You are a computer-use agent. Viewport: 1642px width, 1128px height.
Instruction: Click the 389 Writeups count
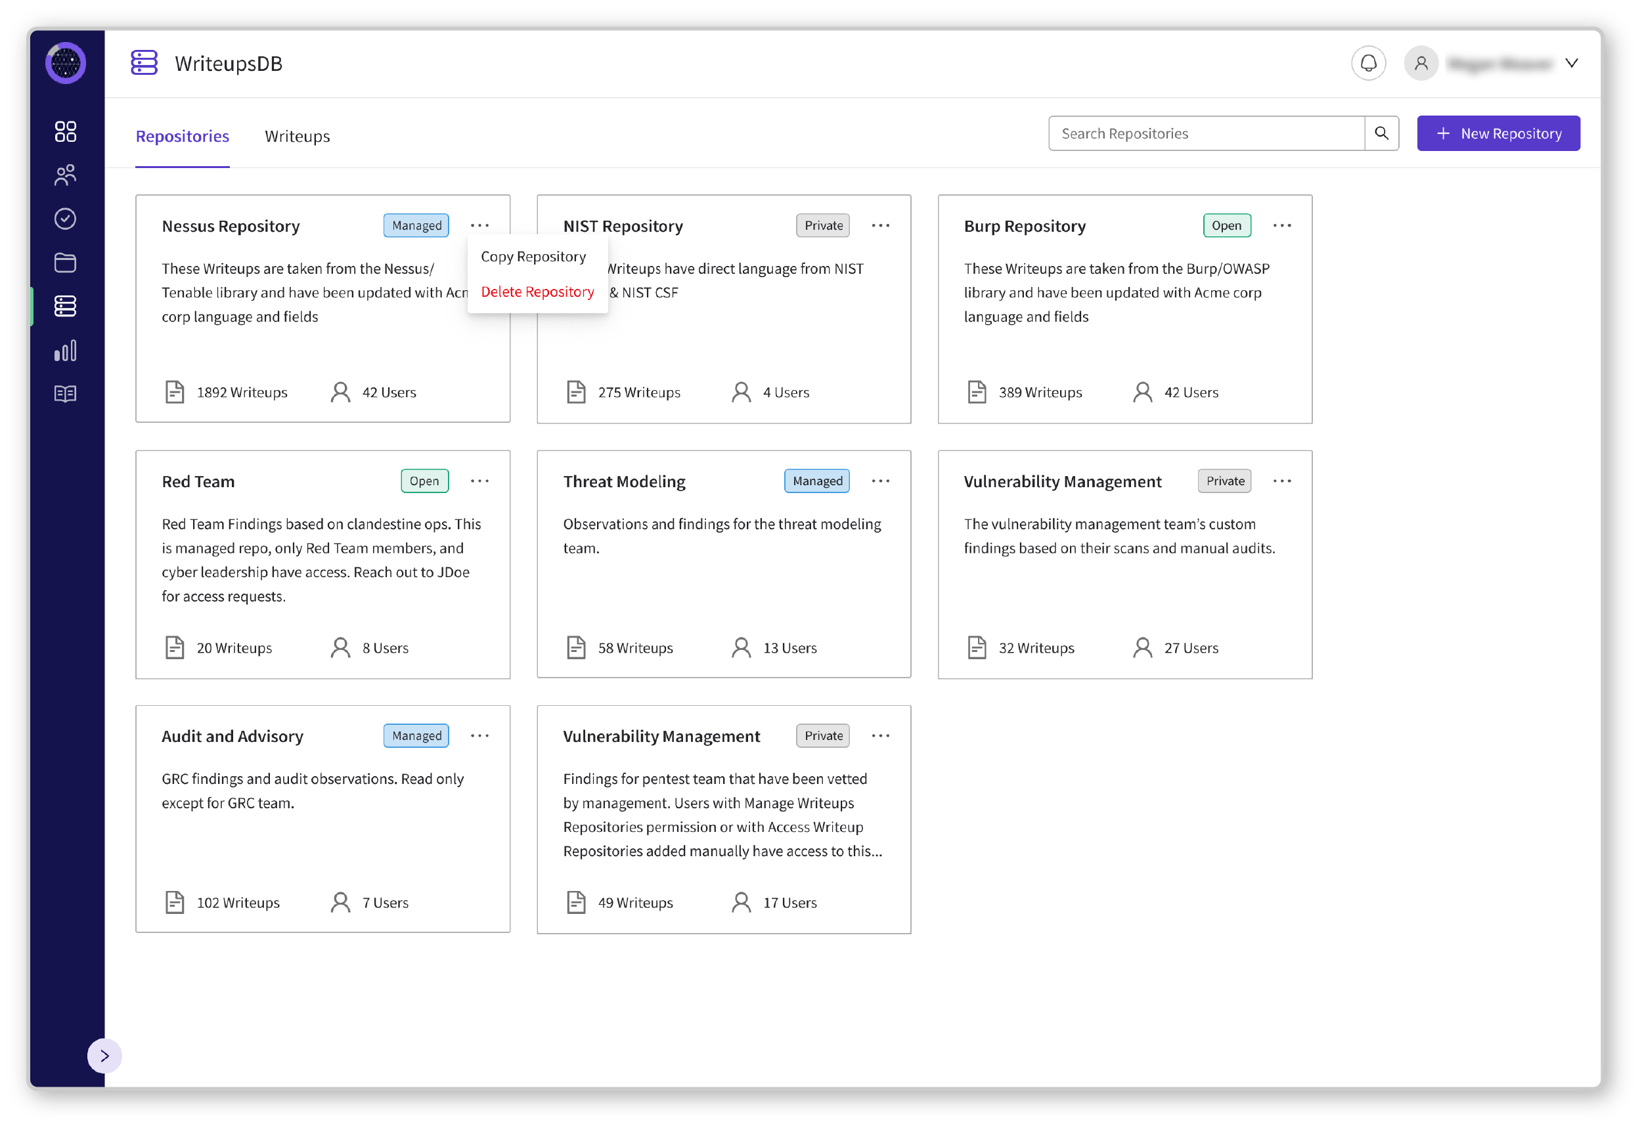(1041, 393)
